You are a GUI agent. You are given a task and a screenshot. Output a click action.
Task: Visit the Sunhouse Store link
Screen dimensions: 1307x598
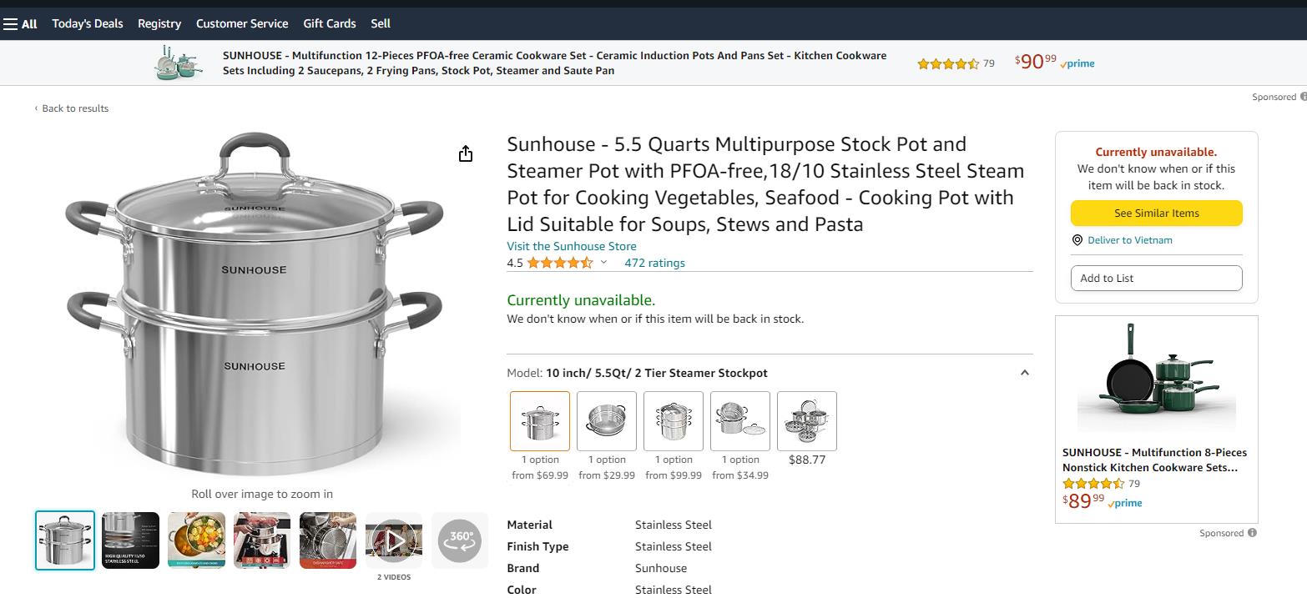[x=572, y=246]
